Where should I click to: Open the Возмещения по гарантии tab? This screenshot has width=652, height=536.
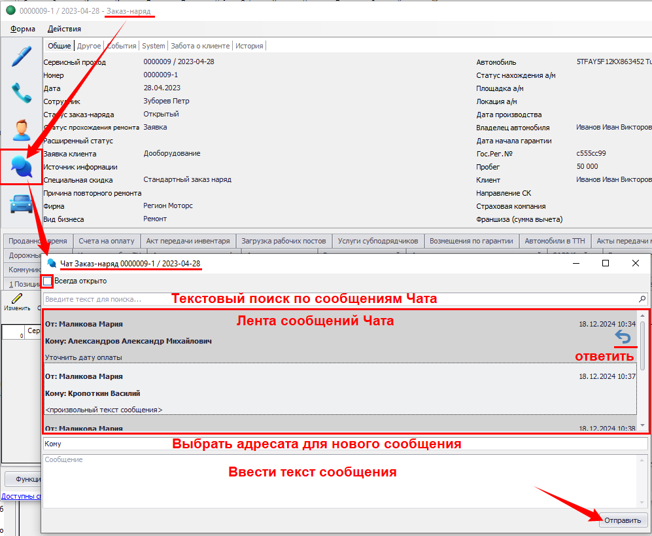(x=471, y=241)
